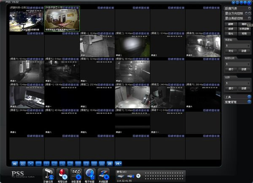Click the 燈光 light button

click(x=231, y=34)
